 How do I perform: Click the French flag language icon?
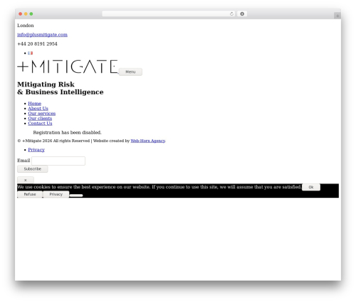coord(30,53)
